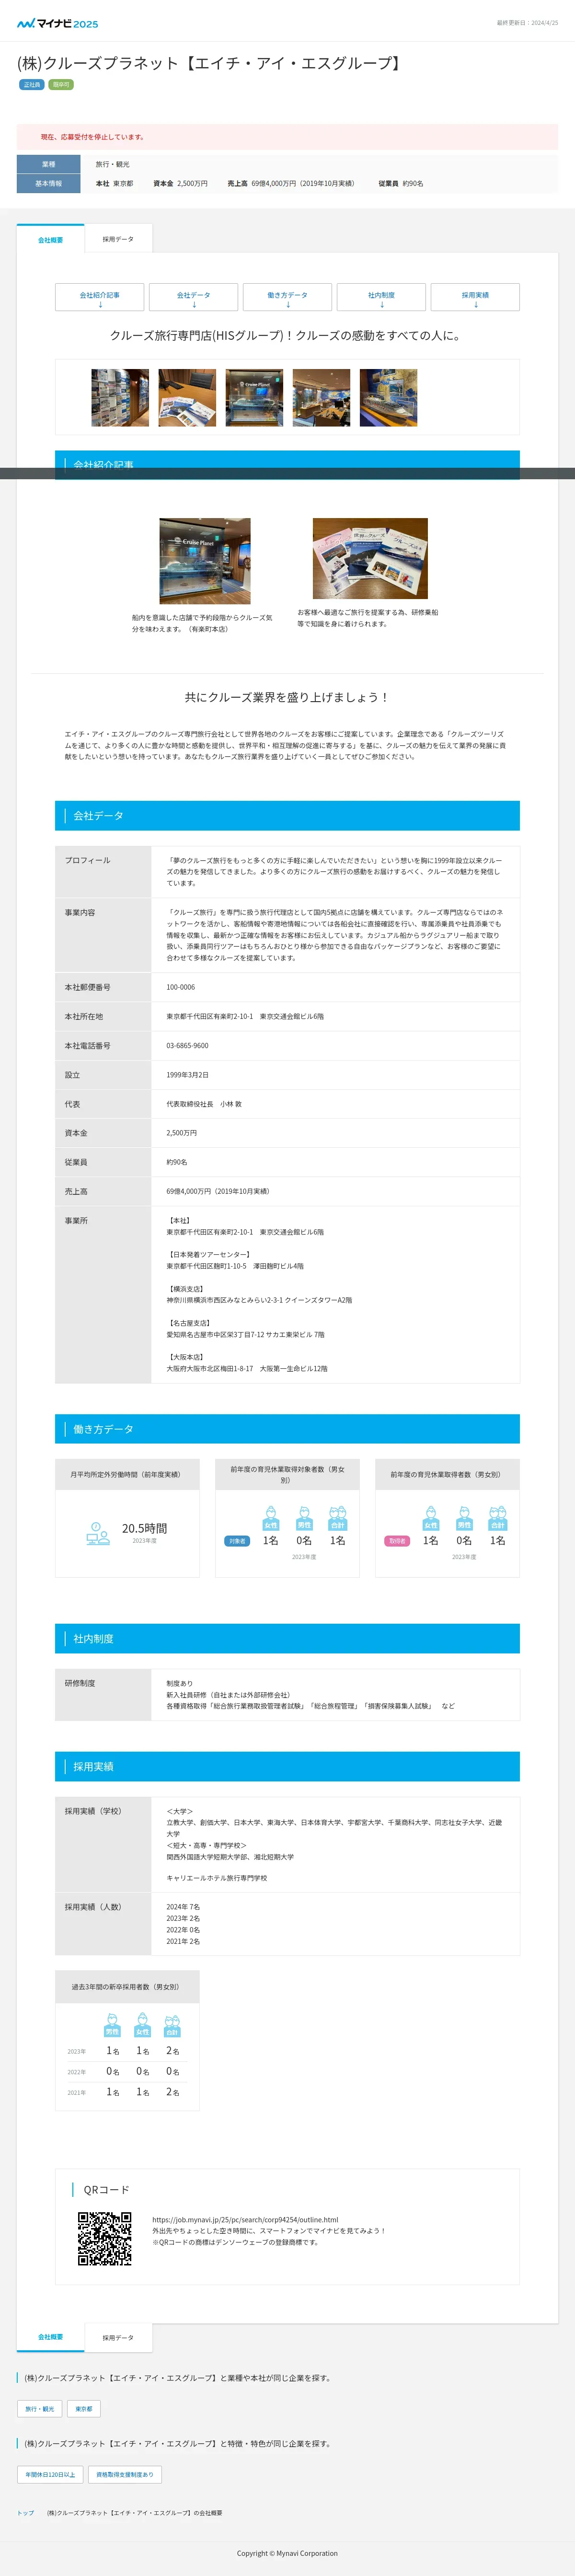Click 女性 icon in 育児休業取得者数 card
575x2576 pixels.
tap(431, 1518)
